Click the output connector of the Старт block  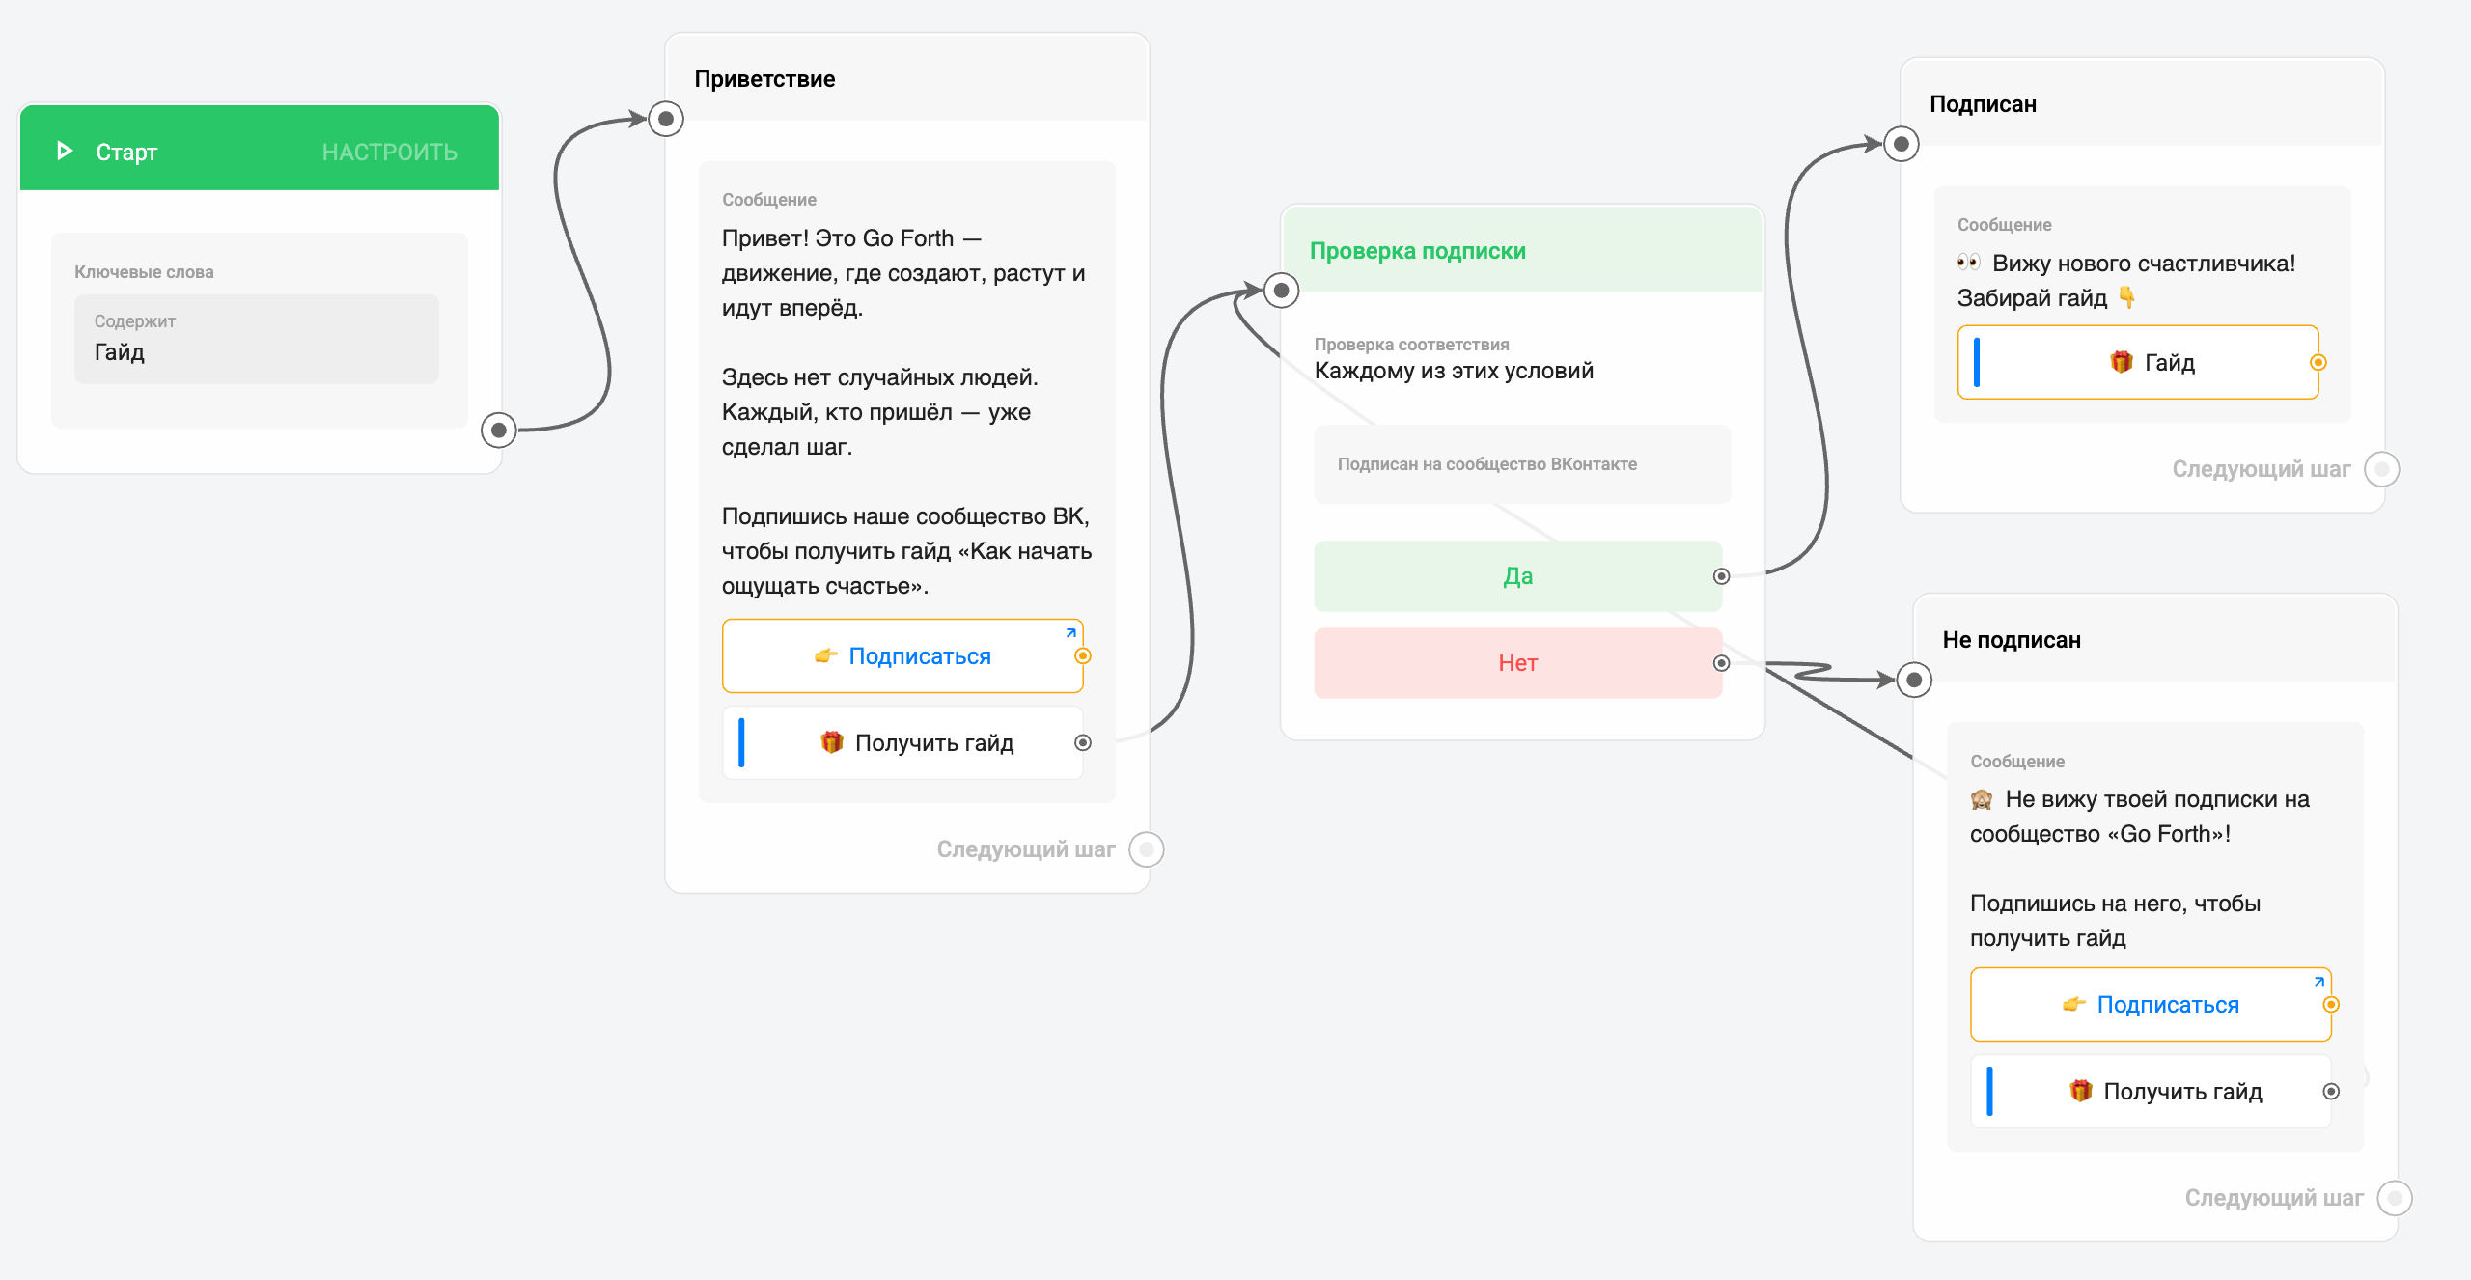coord(498,430)
